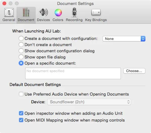Disable Open MIDI Mapping window checkbox
Viewport: 151px width, 133px height.
21,120
